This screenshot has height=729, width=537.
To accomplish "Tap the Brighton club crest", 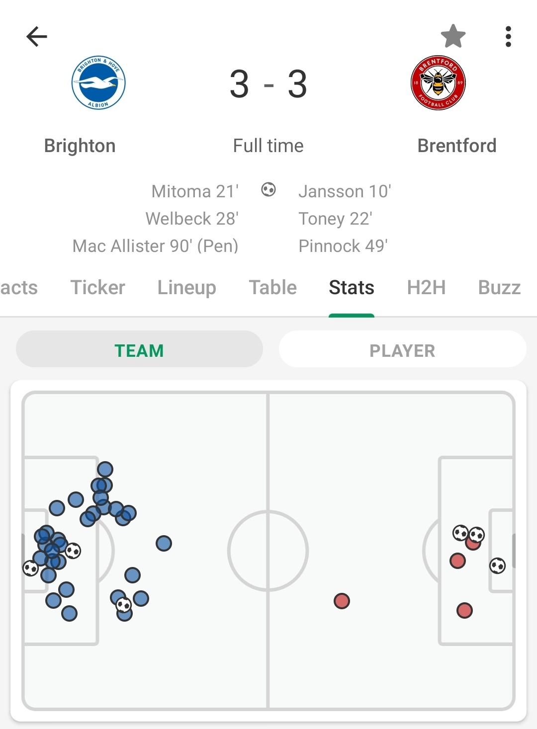I will coord(98,82).
